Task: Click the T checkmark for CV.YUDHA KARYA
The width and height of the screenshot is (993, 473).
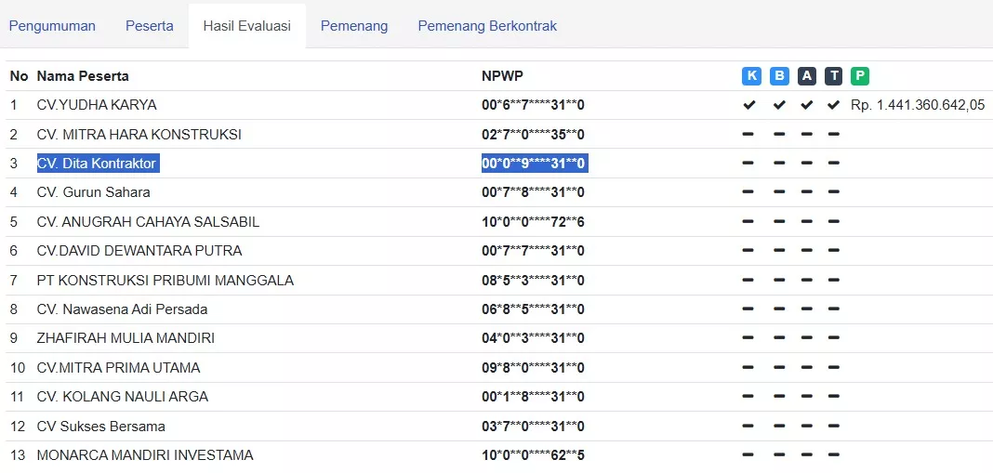Action: coord(834,105)
